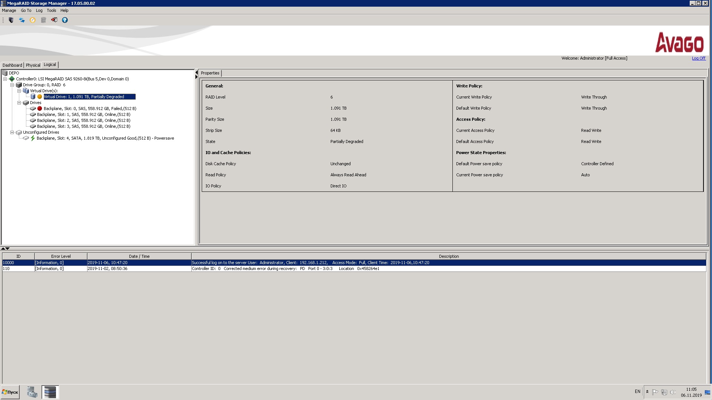Collapse the Controller0 tree node
This screenshot has width=712, height=400.
5,79
